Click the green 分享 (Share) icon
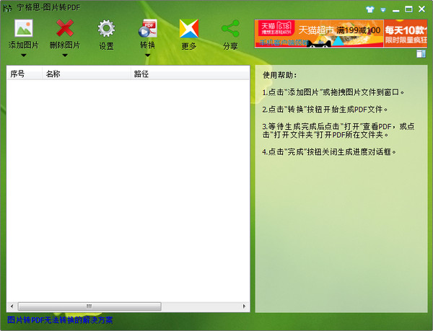Screen dimensions: 433x331 (x=230, y=29)
